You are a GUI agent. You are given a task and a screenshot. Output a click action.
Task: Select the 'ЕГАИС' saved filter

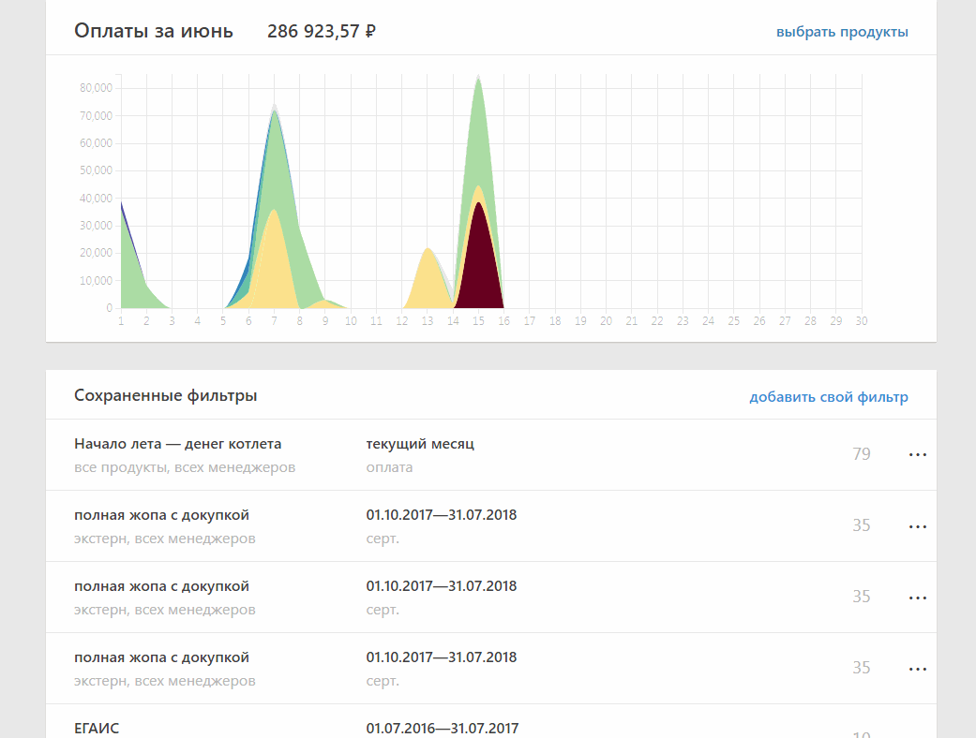97,728
